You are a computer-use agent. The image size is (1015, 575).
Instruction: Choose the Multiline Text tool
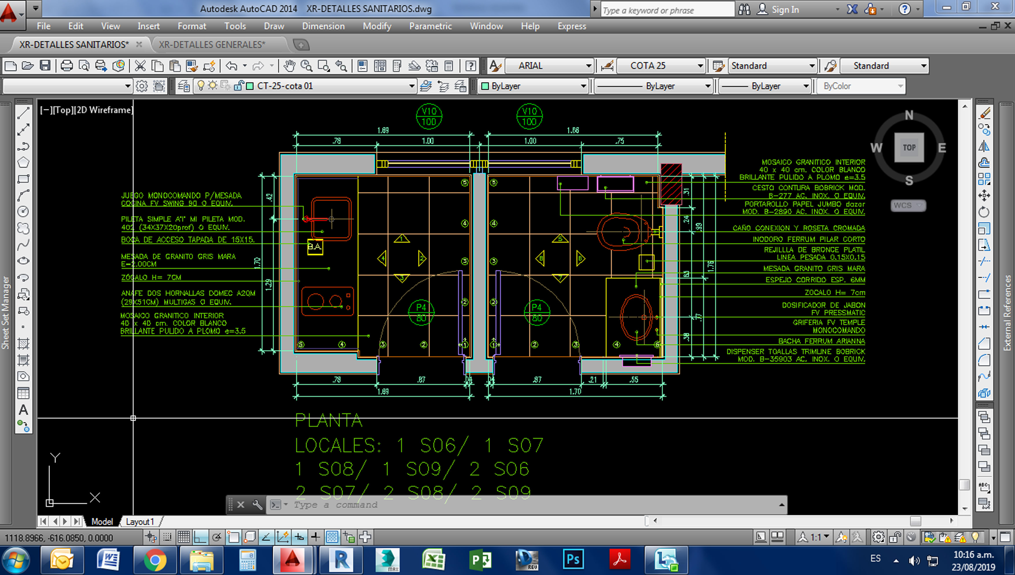23,410
